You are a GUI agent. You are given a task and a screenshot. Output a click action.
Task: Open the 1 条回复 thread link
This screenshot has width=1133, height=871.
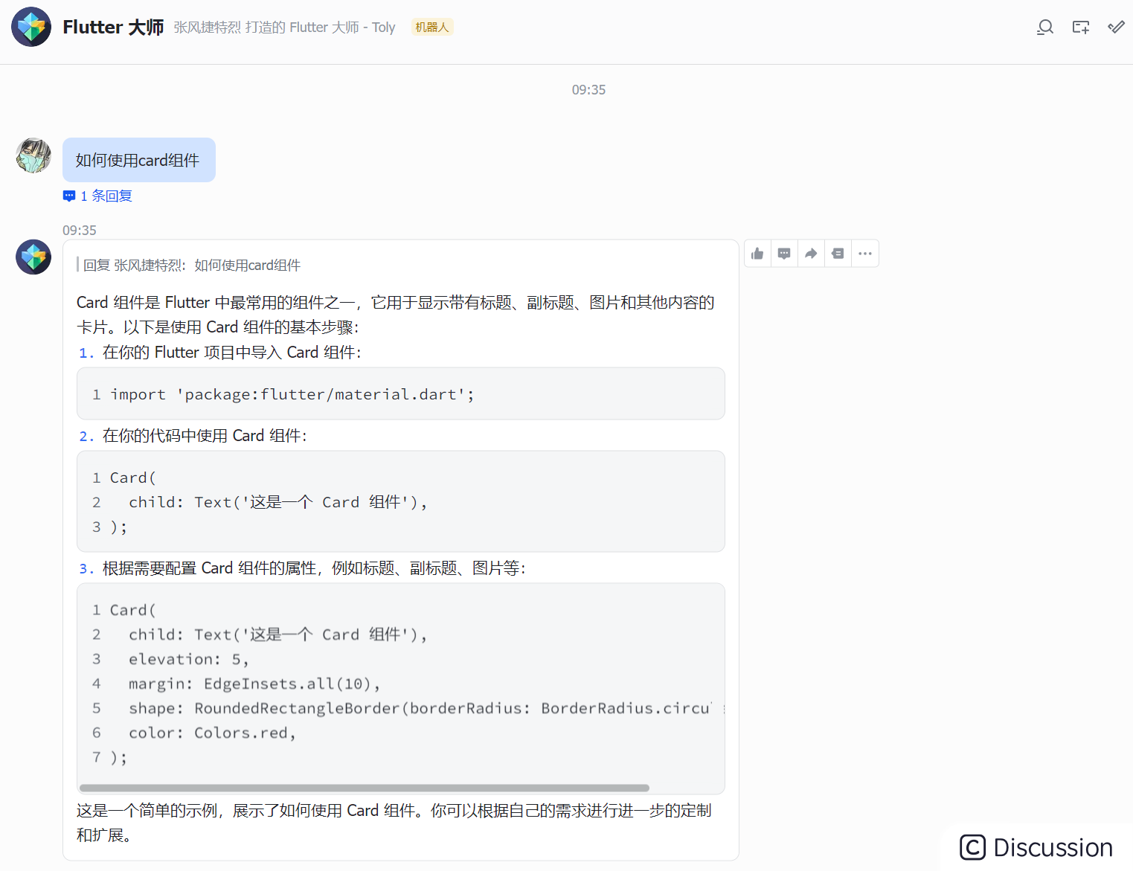tap(97, 196)
